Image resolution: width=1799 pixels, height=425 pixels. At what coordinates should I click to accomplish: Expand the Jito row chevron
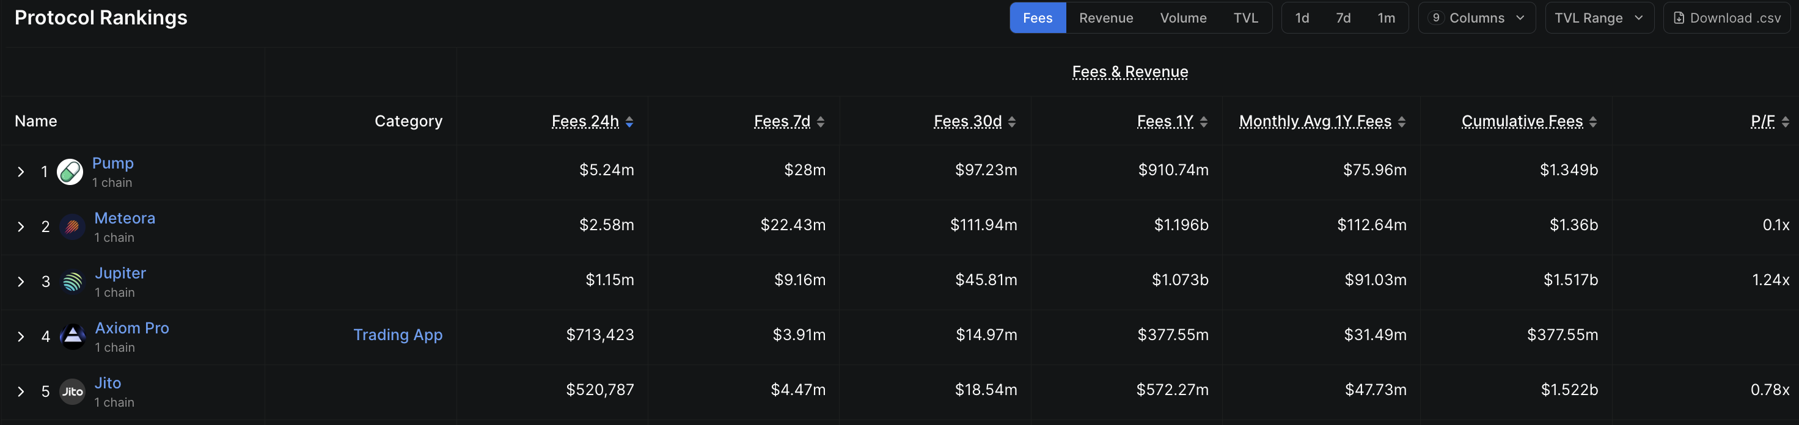click(21, 391)
